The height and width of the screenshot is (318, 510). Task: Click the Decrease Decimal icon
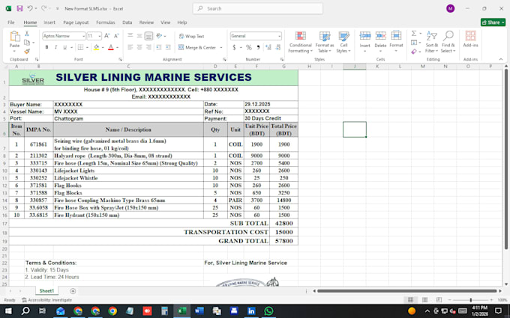278,47
